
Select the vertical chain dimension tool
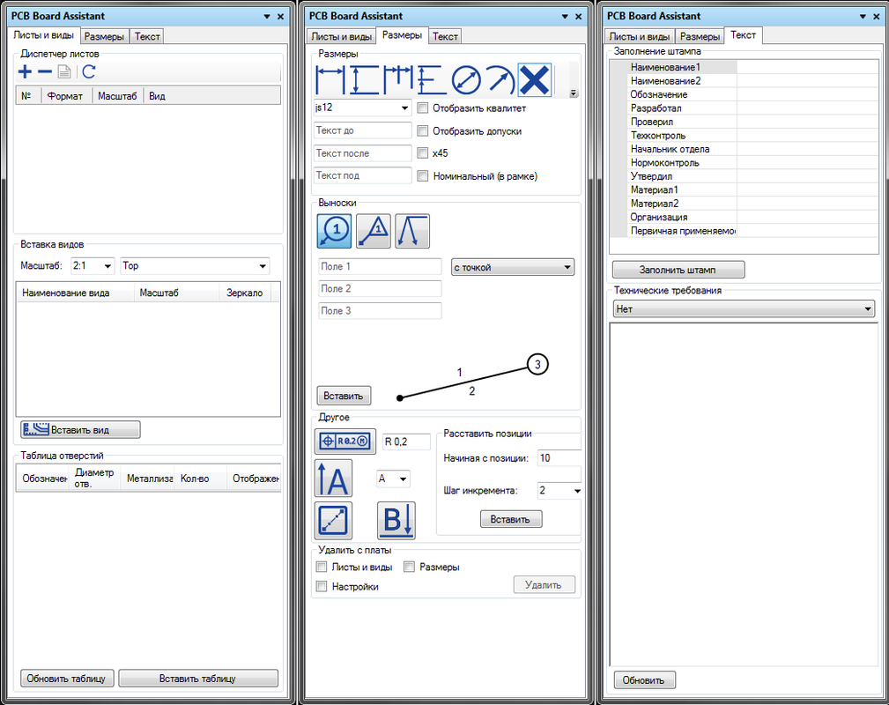click(x=430, y=80)
